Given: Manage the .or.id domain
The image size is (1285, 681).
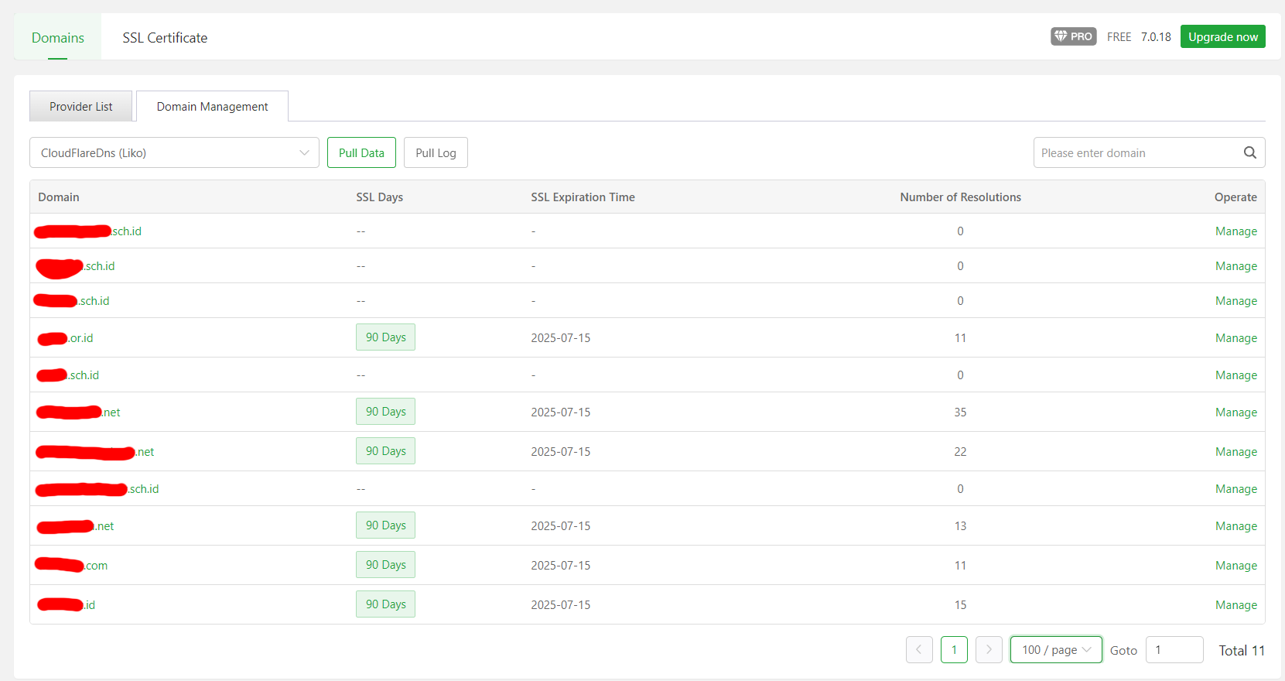Looking at the screenshot, I should click(1235, 338).
